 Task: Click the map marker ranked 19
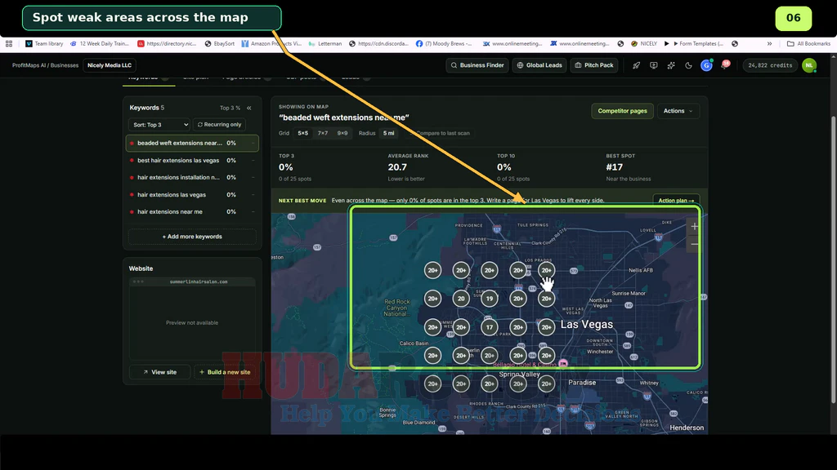coord(490,299)
